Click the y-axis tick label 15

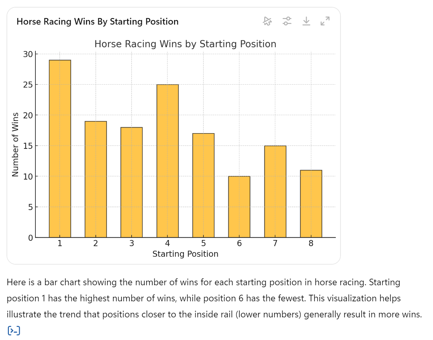[28, 146]
